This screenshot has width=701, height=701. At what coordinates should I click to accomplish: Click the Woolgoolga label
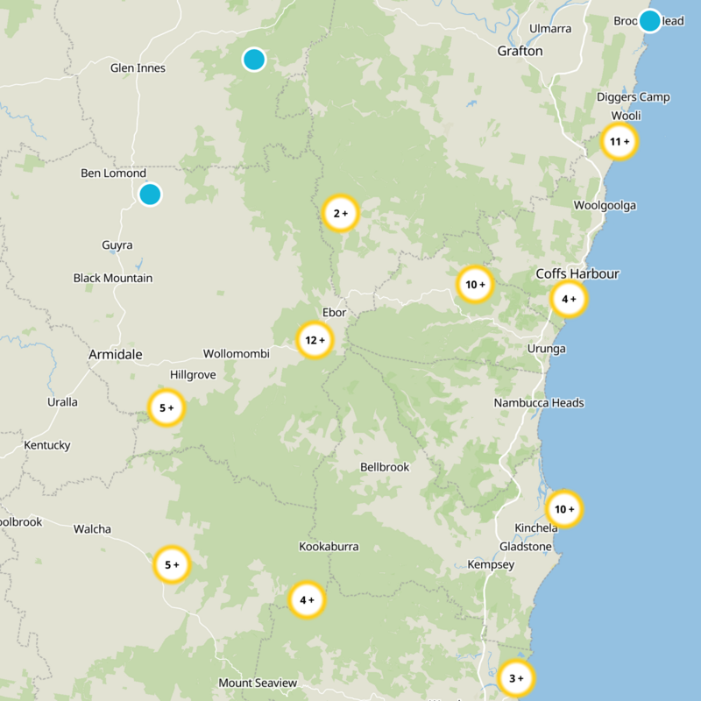[x=605, y=206]
